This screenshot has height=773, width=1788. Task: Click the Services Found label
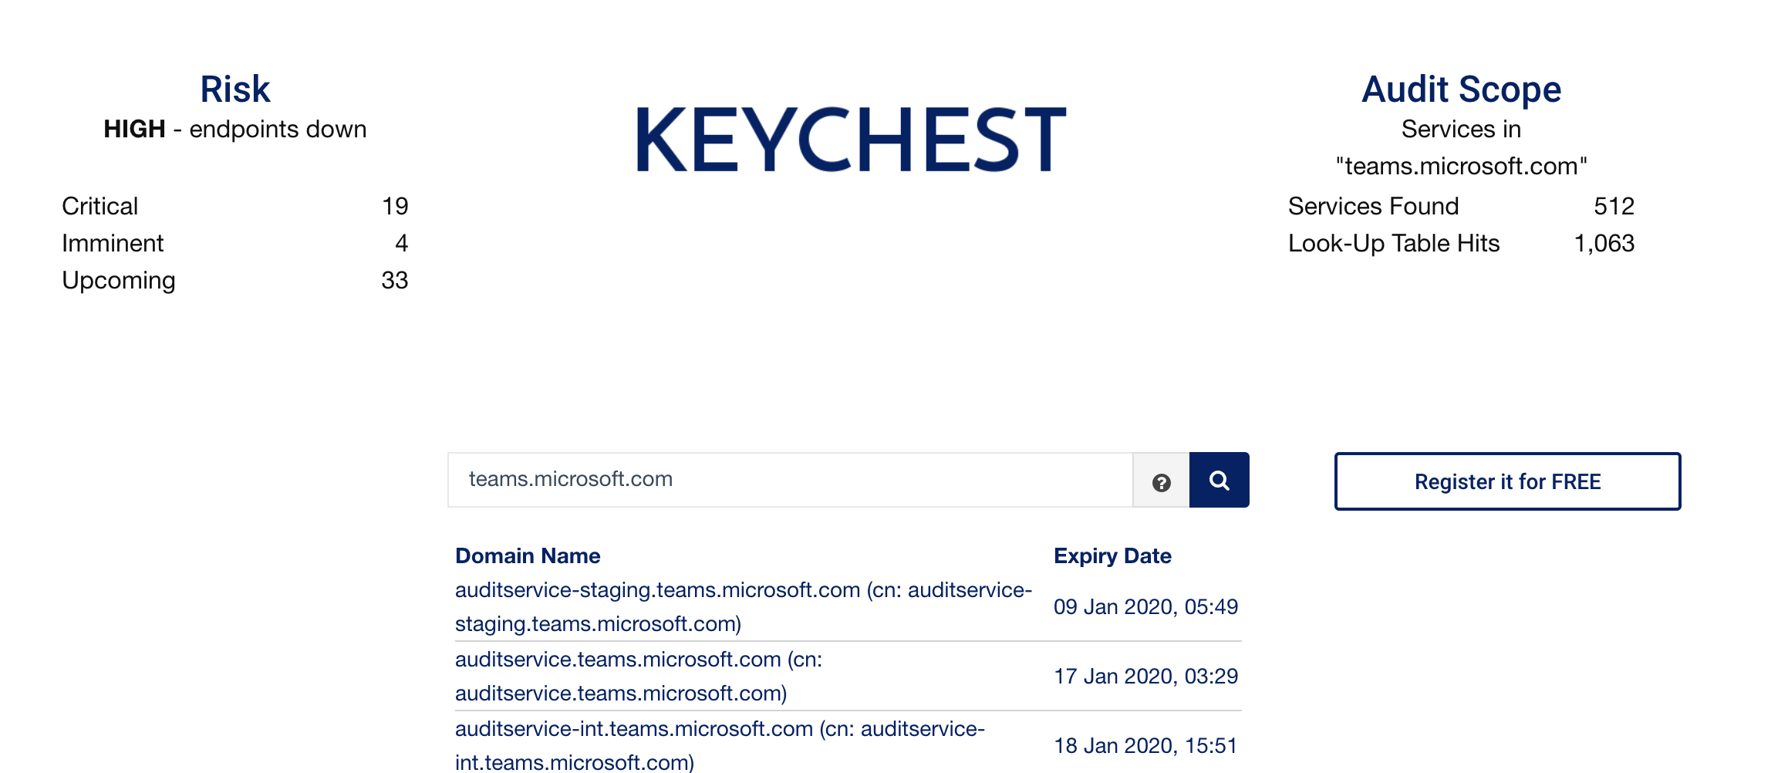tap(1373, 206)
